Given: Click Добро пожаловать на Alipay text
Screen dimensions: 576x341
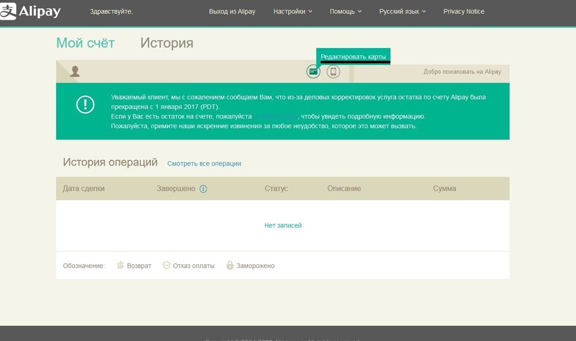Looking at the screenshot, I should tap(462, 72).
